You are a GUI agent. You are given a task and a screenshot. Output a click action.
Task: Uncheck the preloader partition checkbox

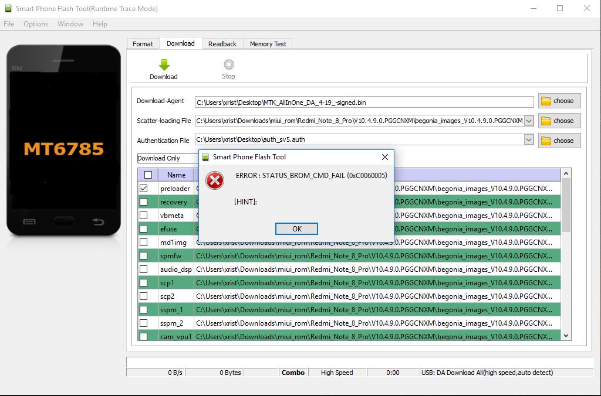click(x=144, y=189)
